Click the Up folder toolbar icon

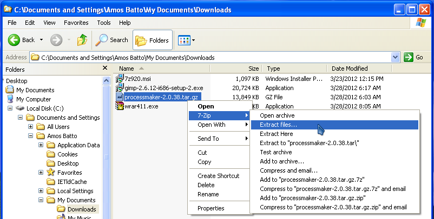[x=82, y=40]
